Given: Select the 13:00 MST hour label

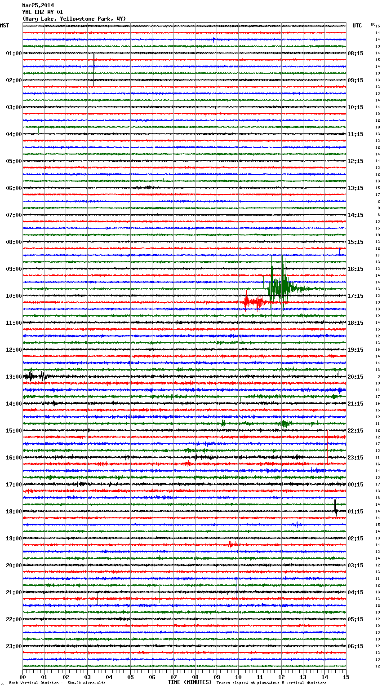Looking at the screenshot, I should [x=13, y=377].
